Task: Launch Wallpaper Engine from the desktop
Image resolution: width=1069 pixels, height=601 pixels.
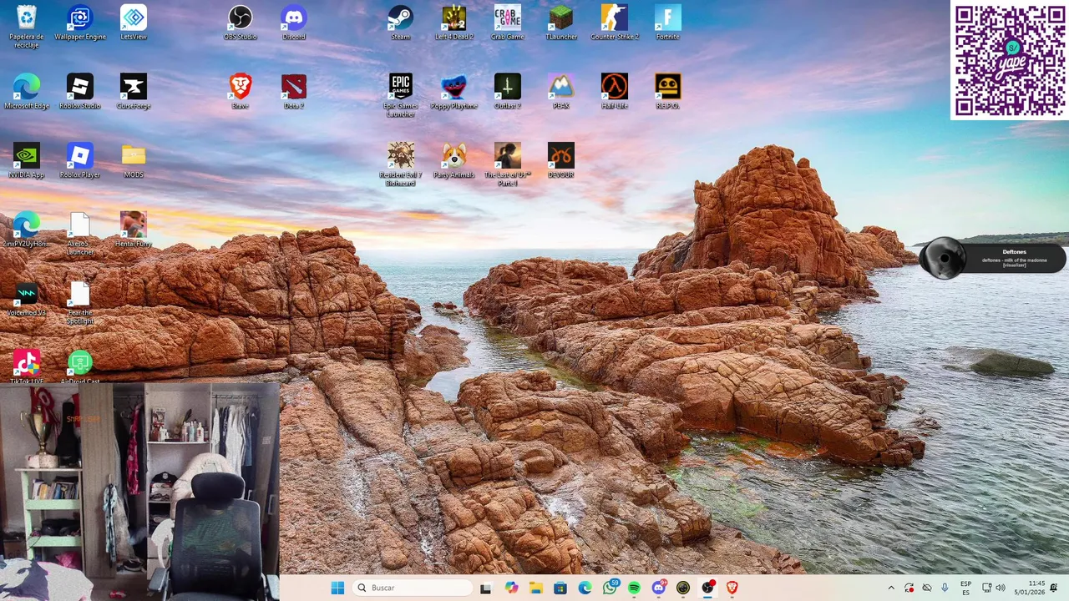Action: click(x=80, y=23)
